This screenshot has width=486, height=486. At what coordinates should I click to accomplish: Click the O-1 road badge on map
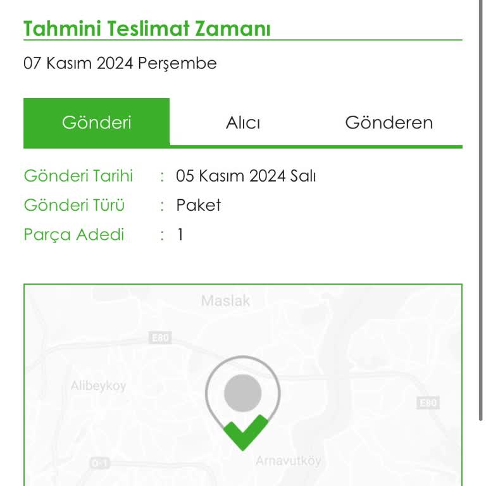[100, 463]
